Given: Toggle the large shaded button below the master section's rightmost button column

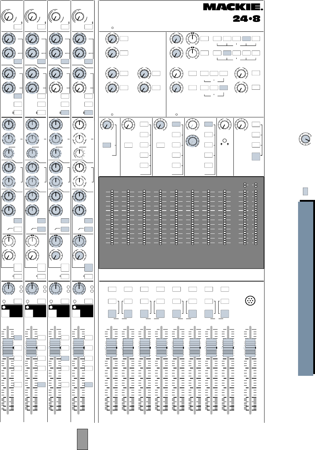Looking at the screenshot, I should pos(256,156).
